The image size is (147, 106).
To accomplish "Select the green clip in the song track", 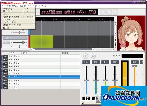I will point(42,42).
